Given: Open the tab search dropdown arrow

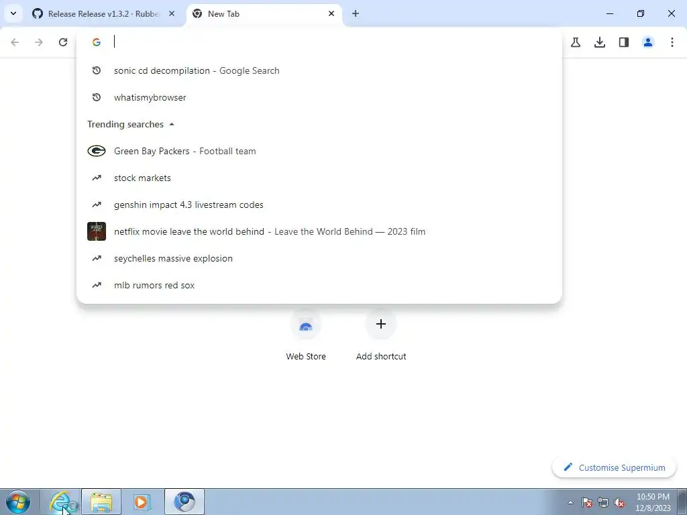Looking at the screenshot, I should (x=13, y=13).
